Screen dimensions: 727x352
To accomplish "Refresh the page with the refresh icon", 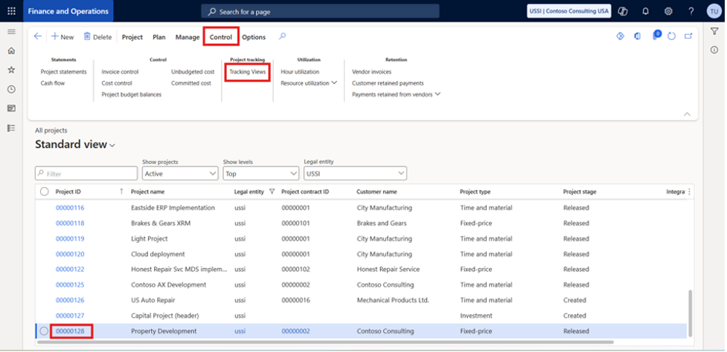I will 671,36.
